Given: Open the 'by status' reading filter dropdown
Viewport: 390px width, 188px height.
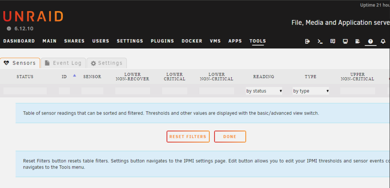Looking at the screenshot, I should click(264, 91).
